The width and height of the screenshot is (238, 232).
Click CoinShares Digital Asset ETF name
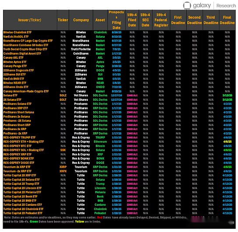click(22, 53)
